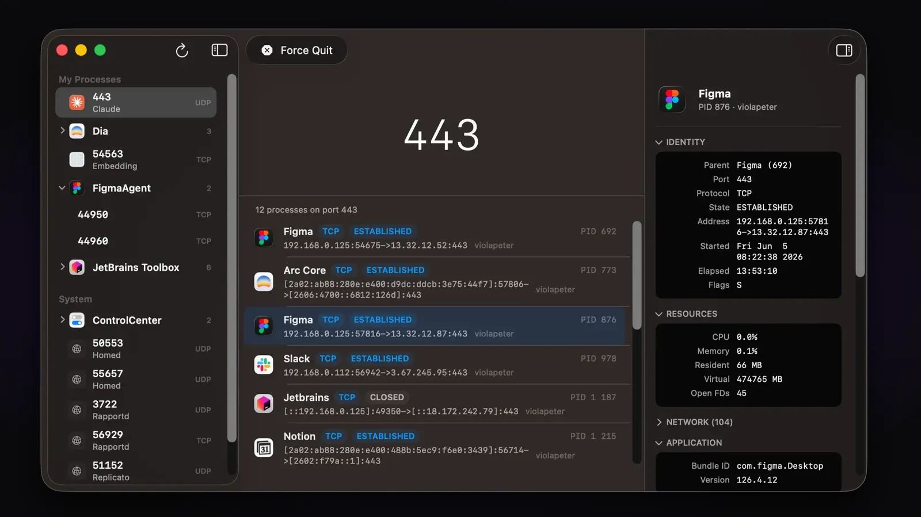This screenshot has width=921, height=517.
Task: Expand the ControlCenter group
Action: [62, 320]
